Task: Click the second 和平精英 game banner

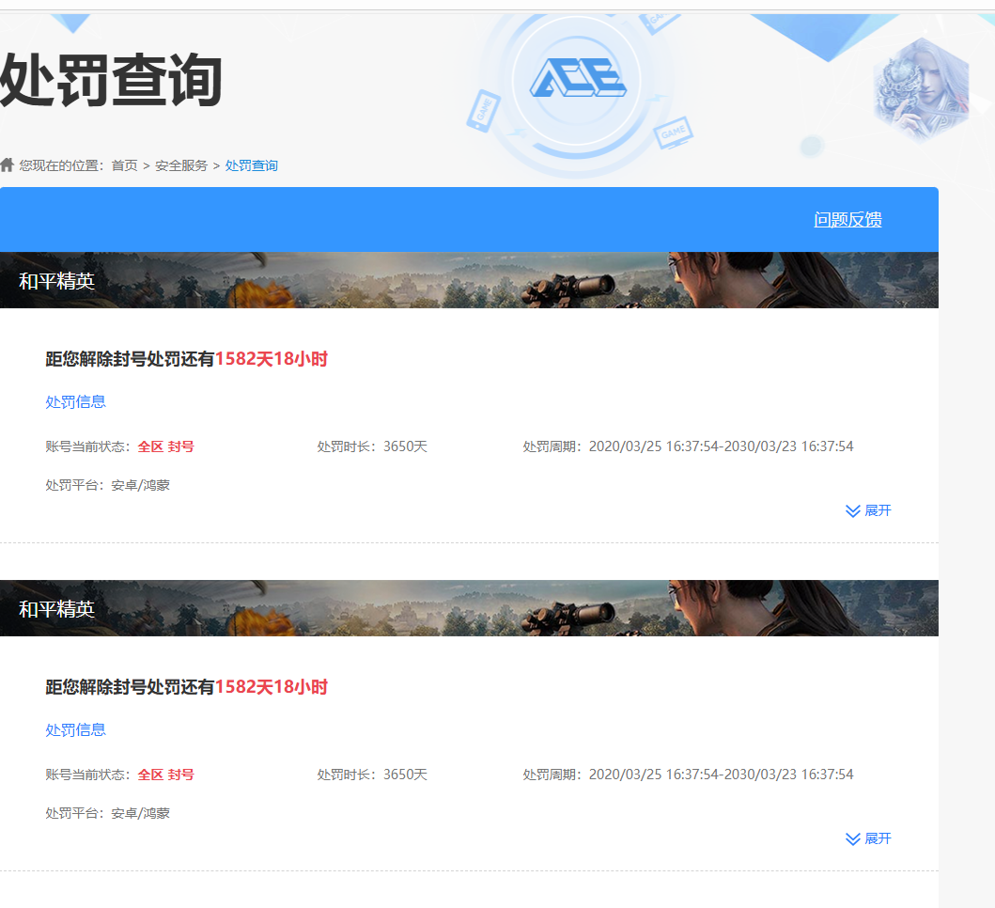Action: [x=469, y=608]
